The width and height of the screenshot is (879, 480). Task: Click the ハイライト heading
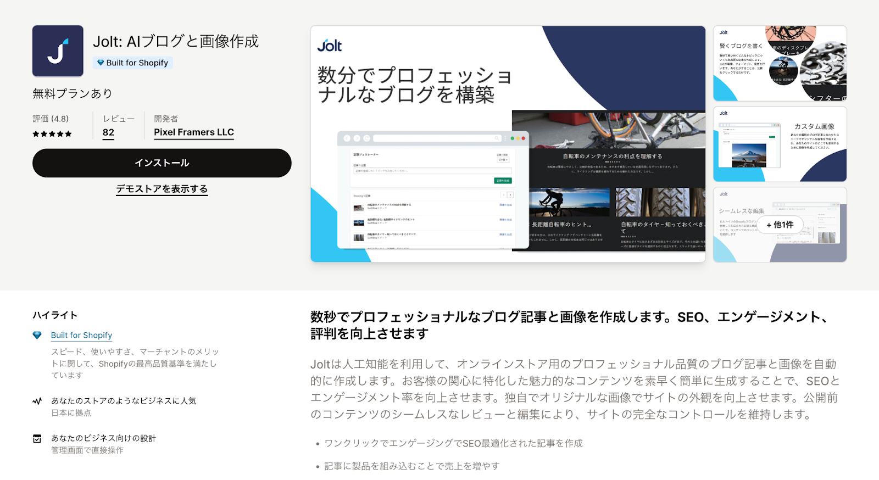(55, 315)
